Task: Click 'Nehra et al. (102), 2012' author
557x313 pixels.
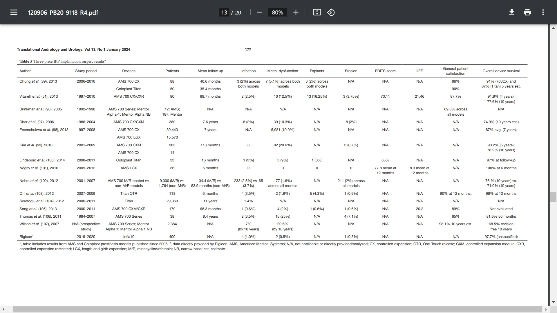Action: point(39,181)
